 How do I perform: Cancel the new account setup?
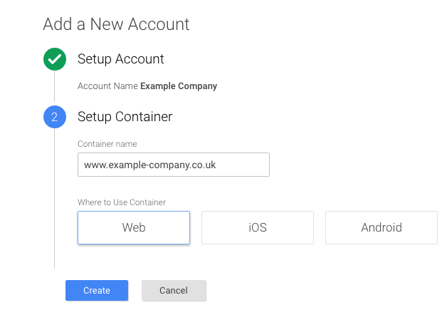[x=174, y=291]
